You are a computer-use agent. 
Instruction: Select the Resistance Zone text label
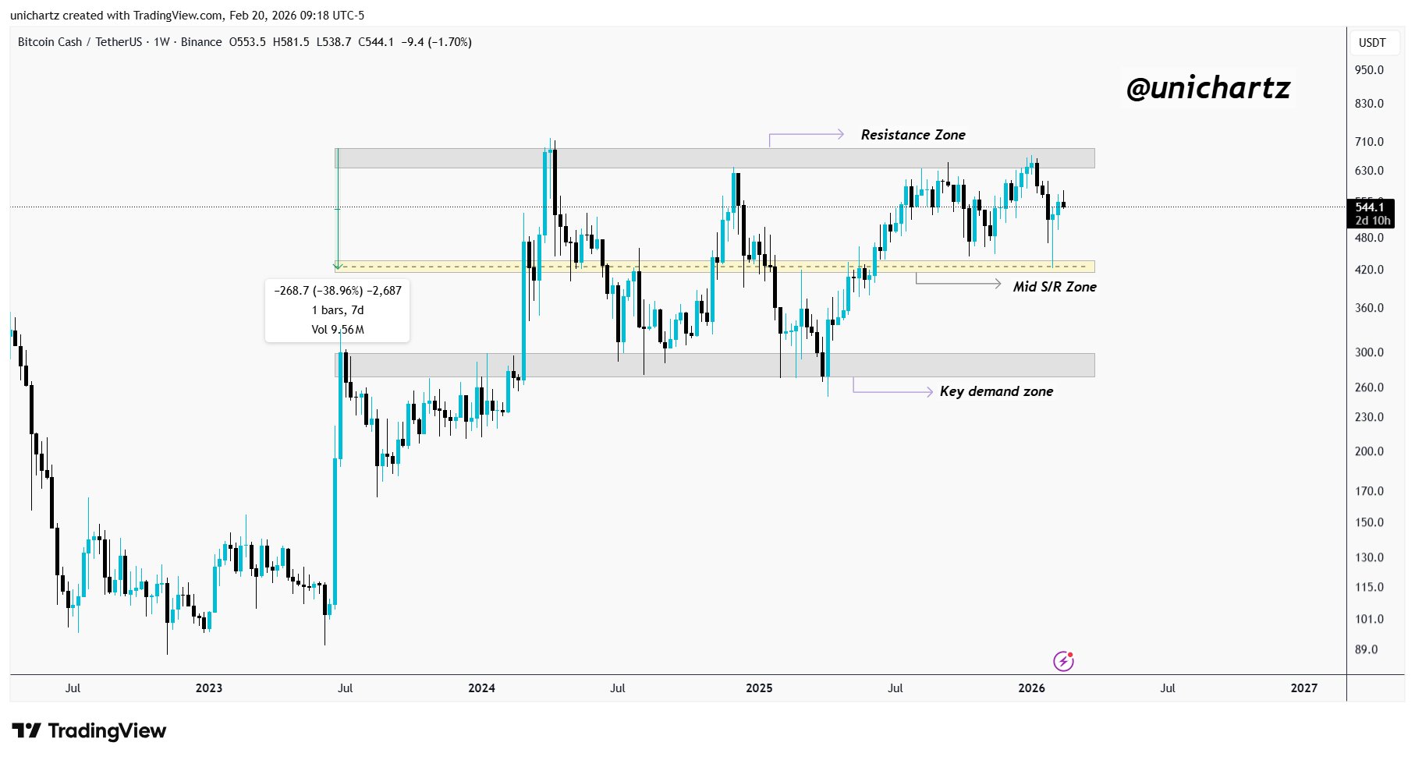click(x=913, y=135)
